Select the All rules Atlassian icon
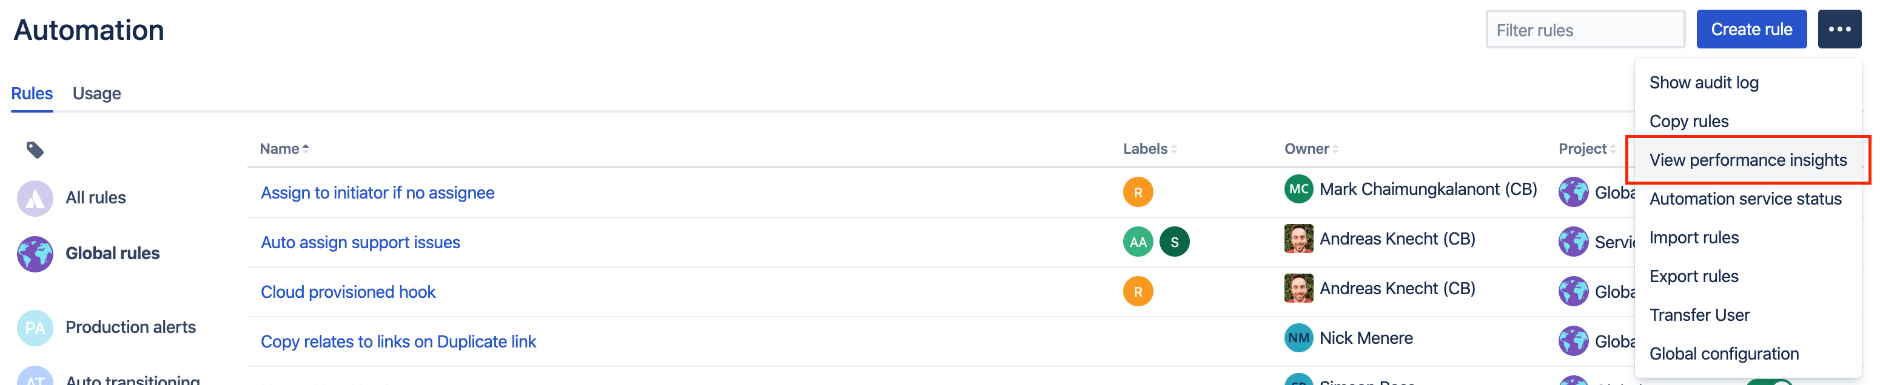This screenshot has height=385, width=1880. coord(35,197)
